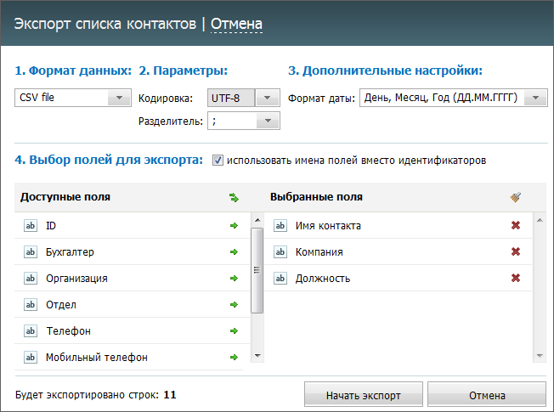
Task: Click the ab icon beside Должность
Action: [x=280, y=278]
